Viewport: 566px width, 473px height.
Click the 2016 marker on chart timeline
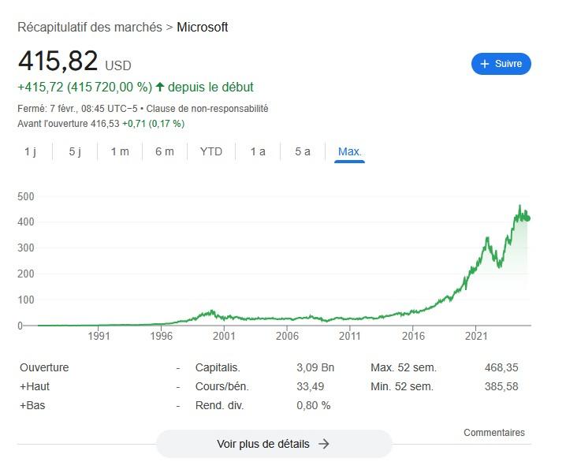click(413, 336)
